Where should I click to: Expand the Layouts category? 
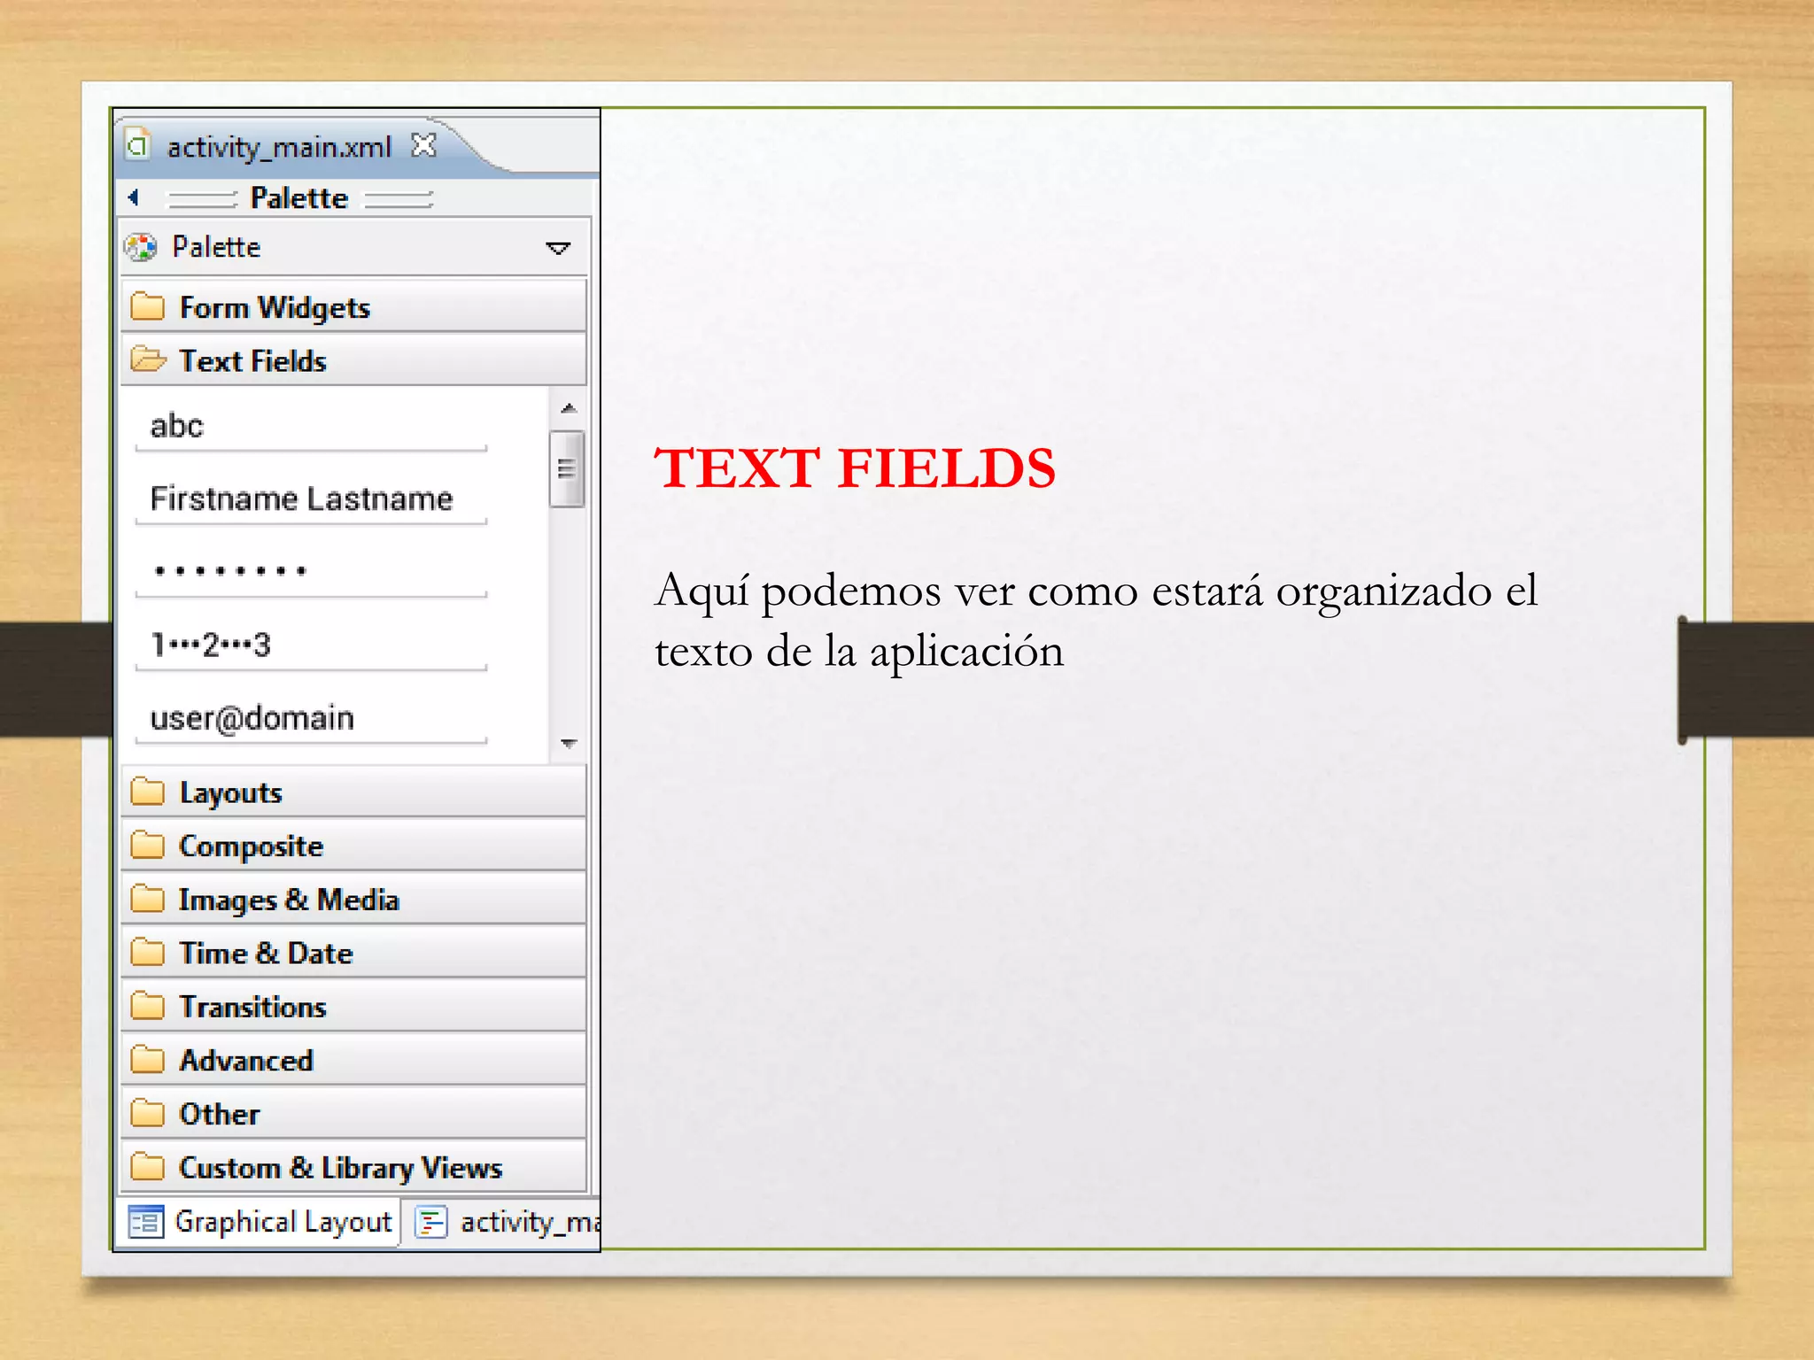click(353, 792)
